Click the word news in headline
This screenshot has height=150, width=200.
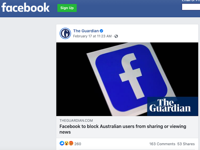[65, 132]
